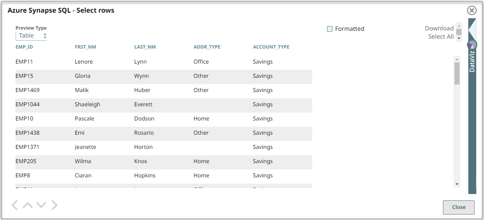Click Other address type in Emi's row
The height and width of the screenshot is (220, 484).
click(x=201, y=133)
